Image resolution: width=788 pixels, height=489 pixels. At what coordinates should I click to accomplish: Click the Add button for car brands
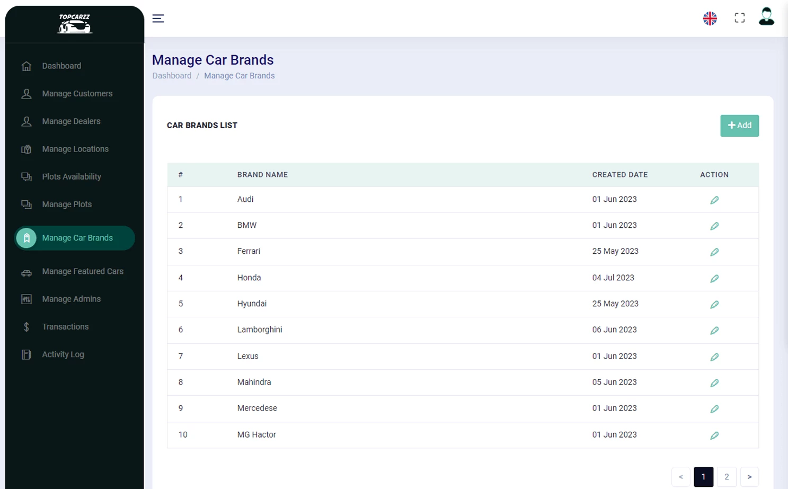point(739,126)
